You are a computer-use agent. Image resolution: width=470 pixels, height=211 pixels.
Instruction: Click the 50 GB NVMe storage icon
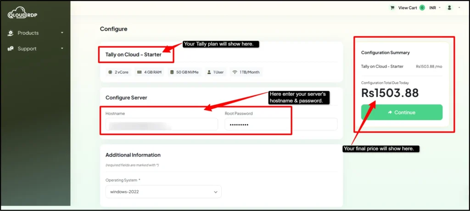[x=172, y=72]
